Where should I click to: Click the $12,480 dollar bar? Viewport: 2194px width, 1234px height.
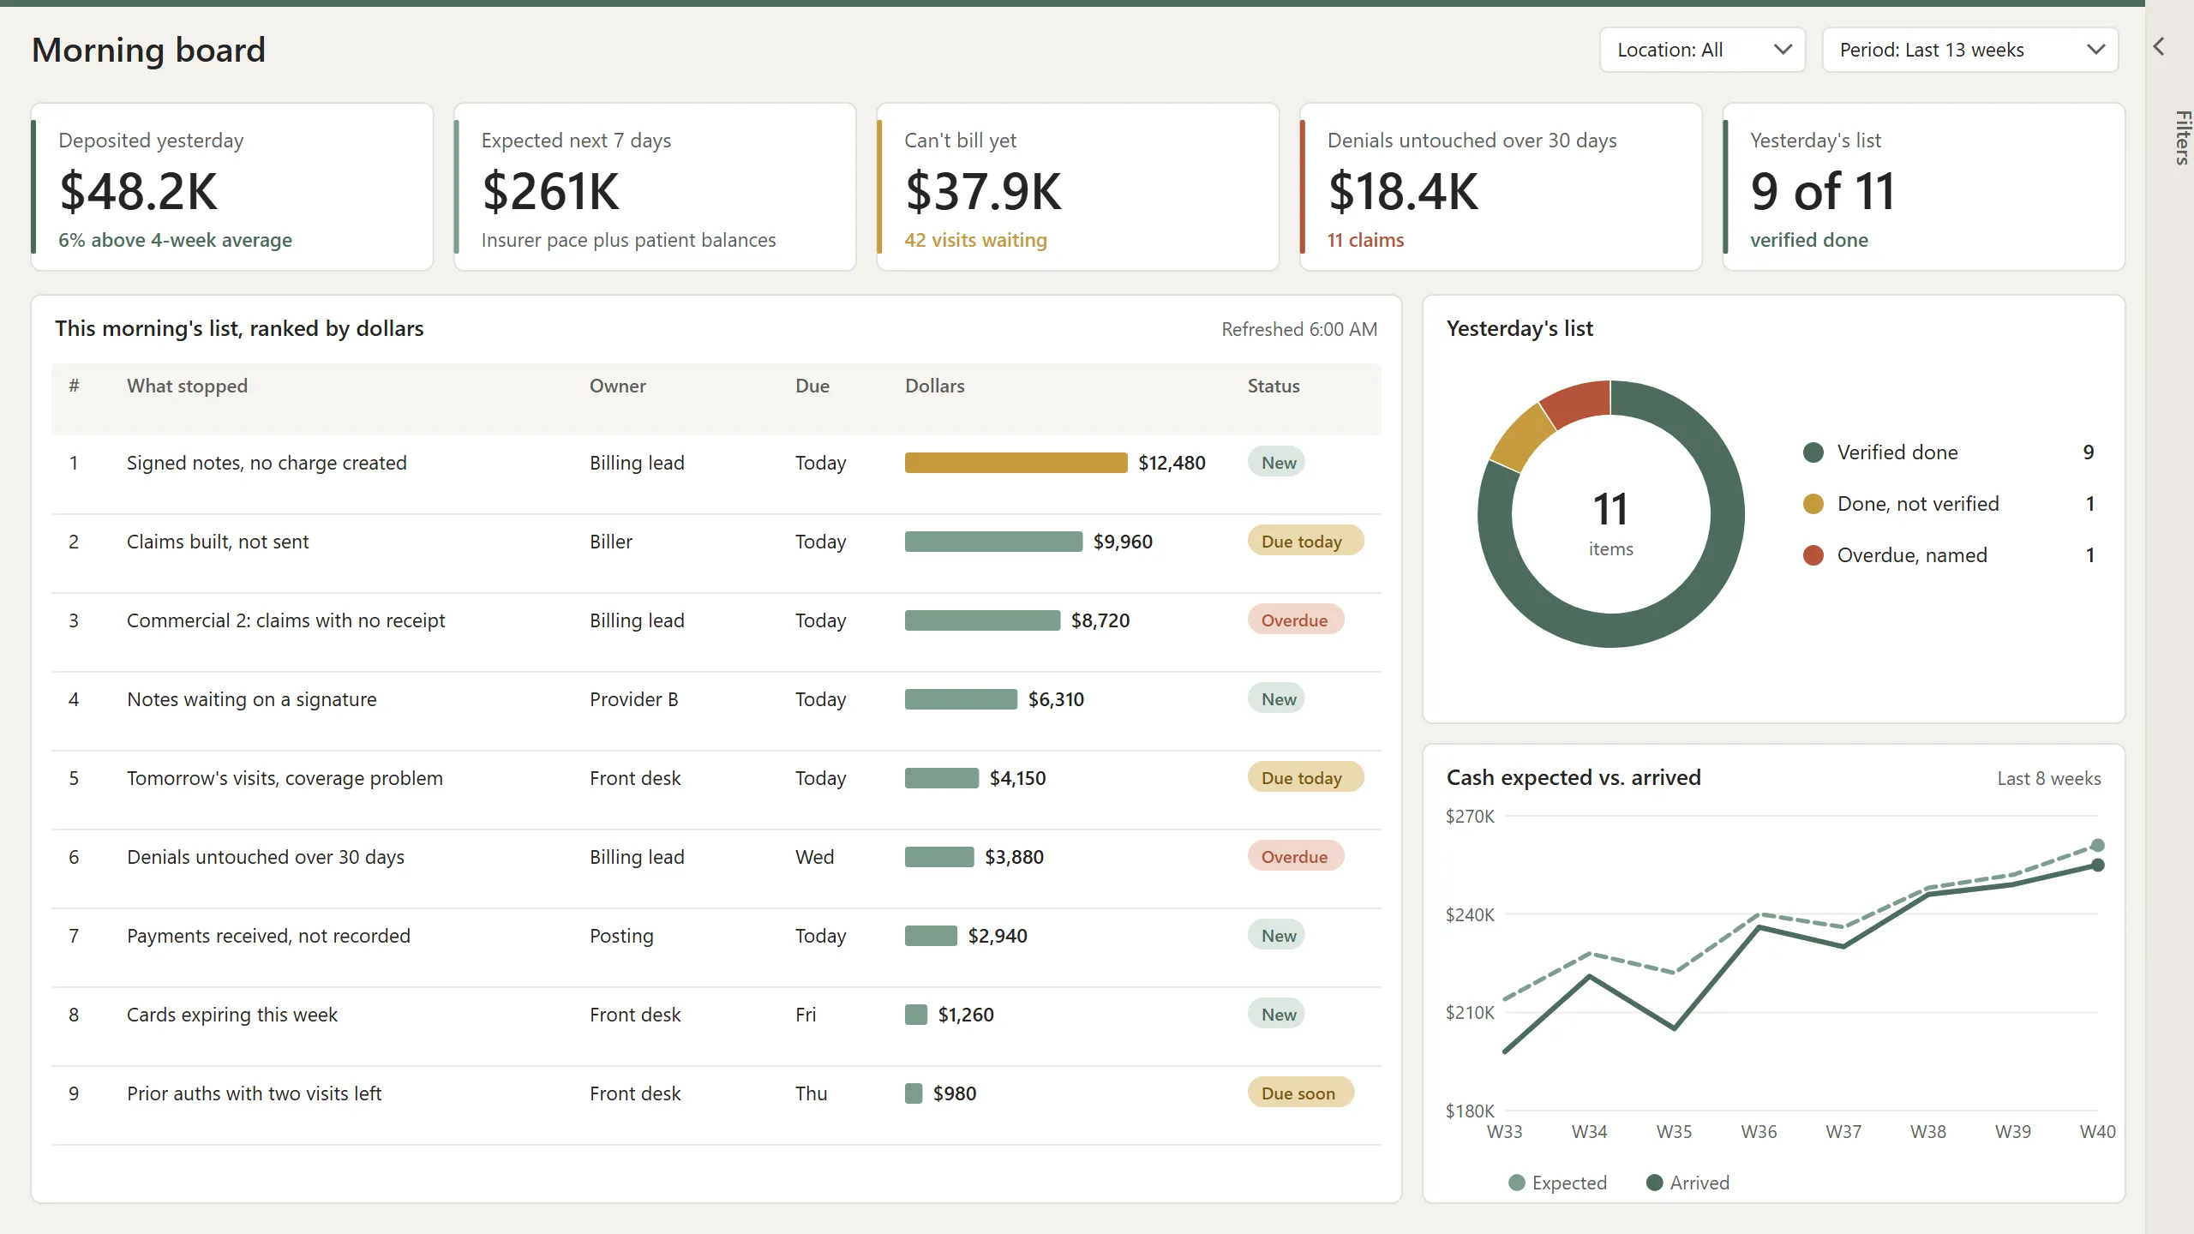pyautogui.click(x=1016, y=463)
